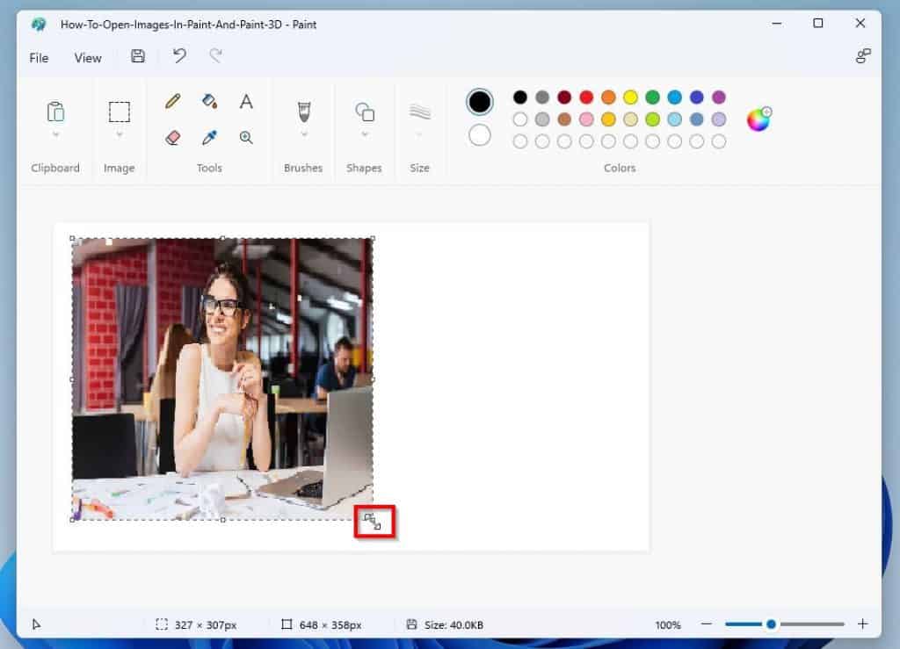Choose the purple palette color
The width and height of the screenshot is (900, 649).
[719, 97]
